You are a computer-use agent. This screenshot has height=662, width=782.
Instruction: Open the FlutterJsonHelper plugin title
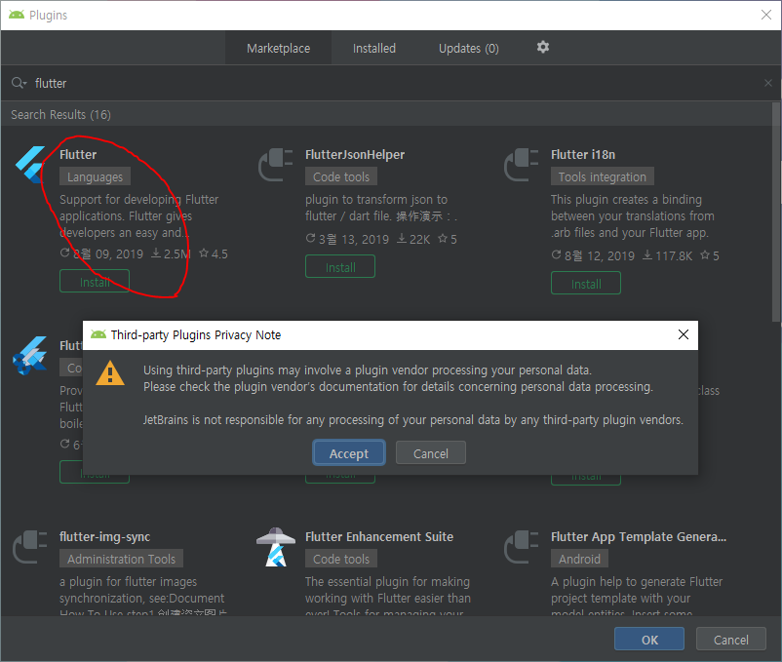355,155
